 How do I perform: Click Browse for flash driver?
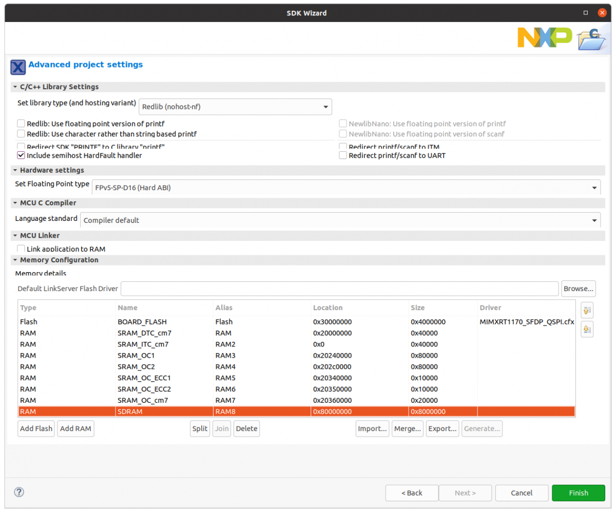[578, 289]
